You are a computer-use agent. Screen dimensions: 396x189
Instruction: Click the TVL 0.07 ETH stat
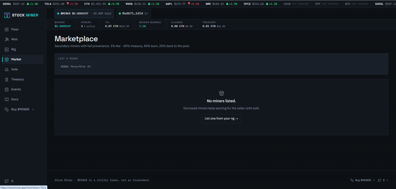coord(117,24)
